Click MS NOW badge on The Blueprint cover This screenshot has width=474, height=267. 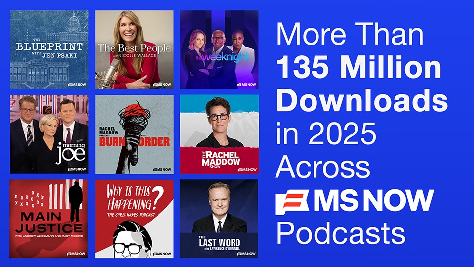click(x=77, y=85)
